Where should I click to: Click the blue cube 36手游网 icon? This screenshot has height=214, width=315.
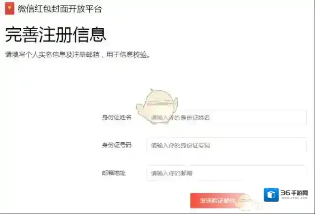click(271, 195)
